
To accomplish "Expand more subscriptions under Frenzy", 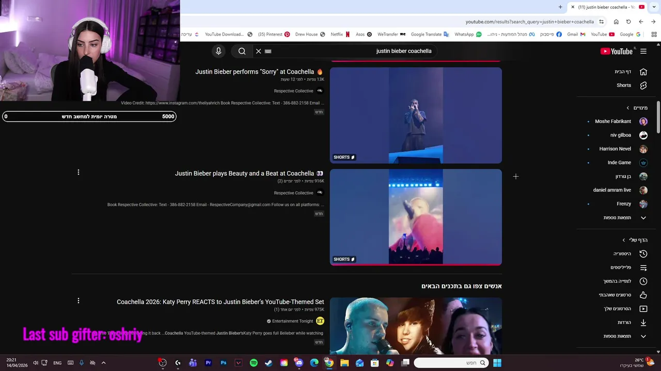I will coord(618,217).
